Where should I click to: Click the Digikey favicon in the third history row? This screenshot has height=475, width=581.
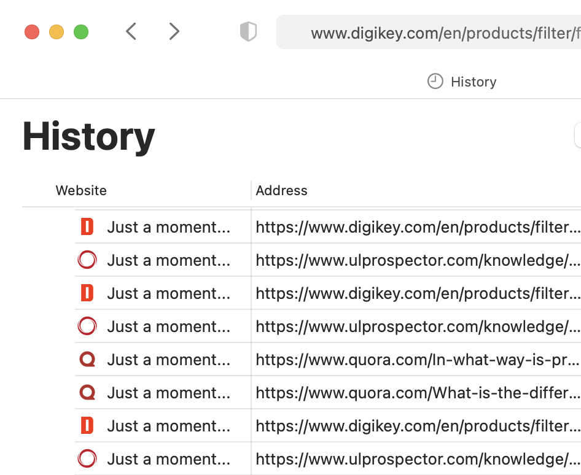87,293
